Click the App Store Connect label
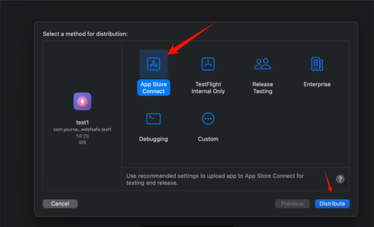The width and height of the screenshot is (374, 227). click(154, 87)
